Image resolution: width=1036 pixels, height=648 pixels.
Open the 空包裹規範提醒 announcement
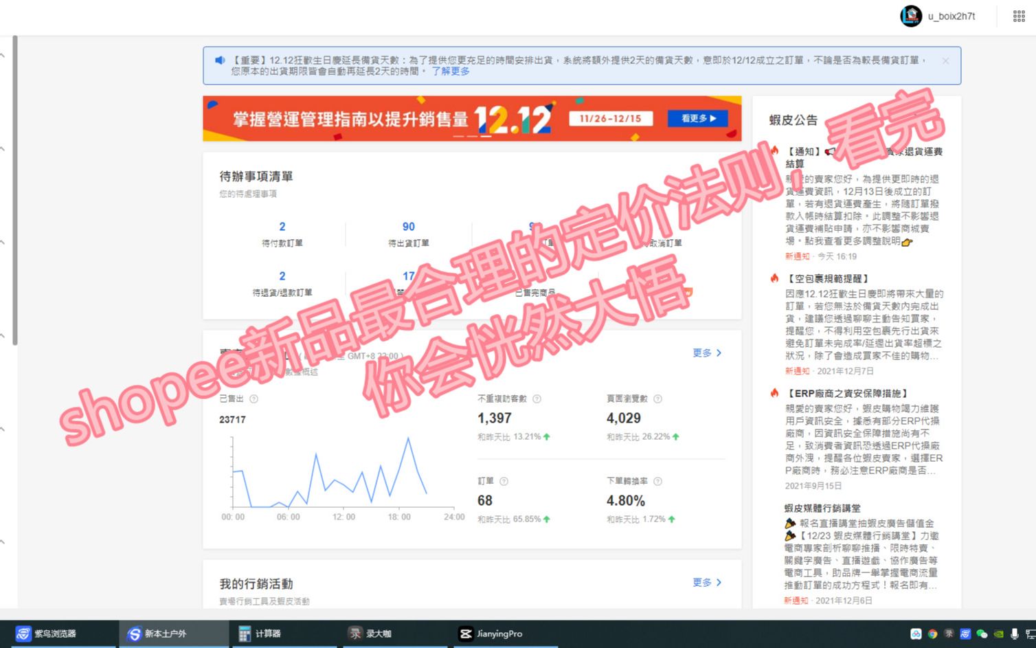coord(829,278)
